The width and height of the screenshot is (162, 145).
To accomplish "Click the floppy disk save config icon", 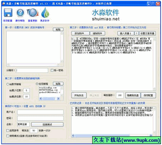I will [8, 13].
